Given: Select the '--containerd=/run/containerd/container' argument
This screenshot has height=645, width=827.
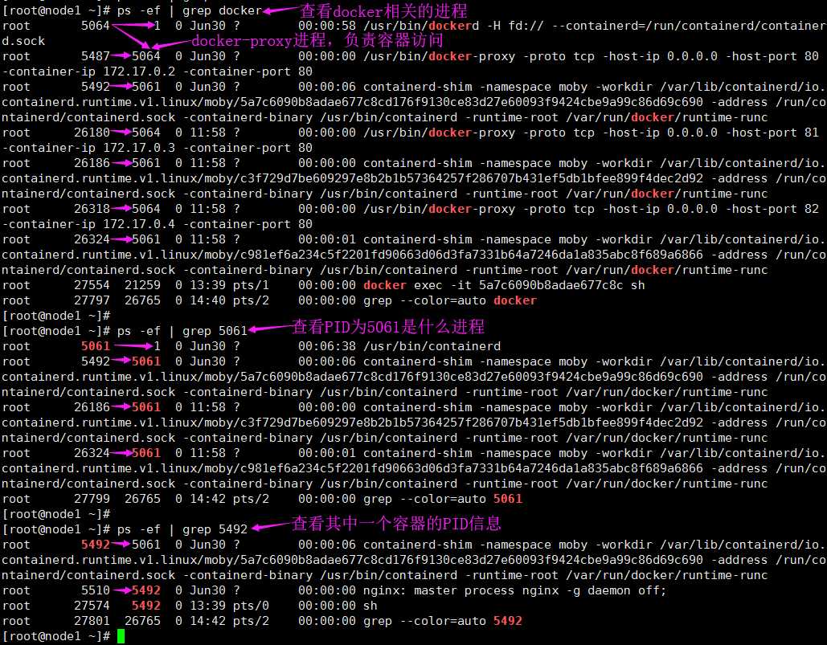Looking at the screenshot, I should [x=689, y=26].
